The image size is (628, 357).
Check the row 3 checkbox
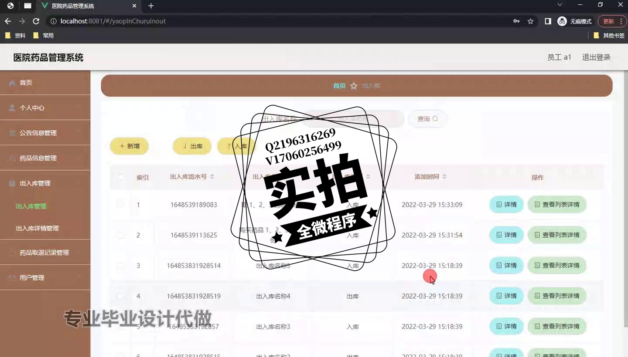click(x=120, y=266)
